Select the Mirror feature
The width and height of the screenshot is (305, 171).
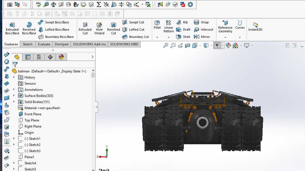(202, 37)
